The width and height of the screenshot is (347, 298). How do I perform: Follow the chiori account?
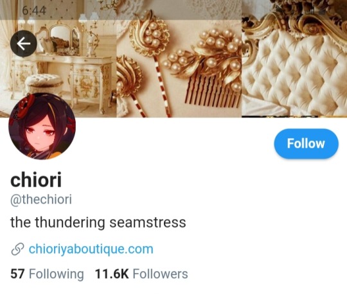point(306,144)
